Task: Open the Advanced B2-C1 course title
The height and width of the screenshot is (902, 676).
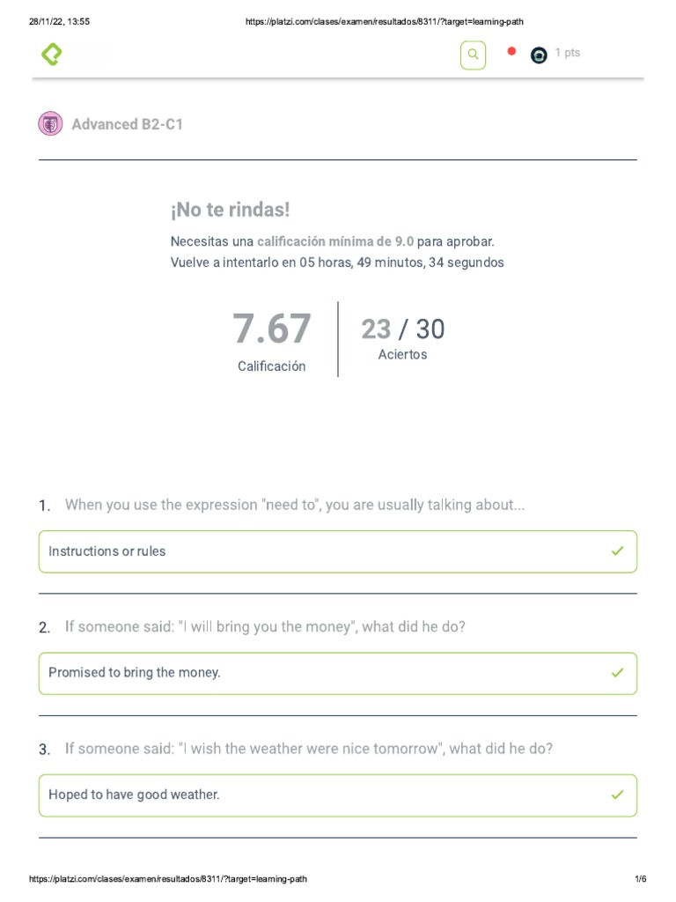Action: click(x=128, y=124)
